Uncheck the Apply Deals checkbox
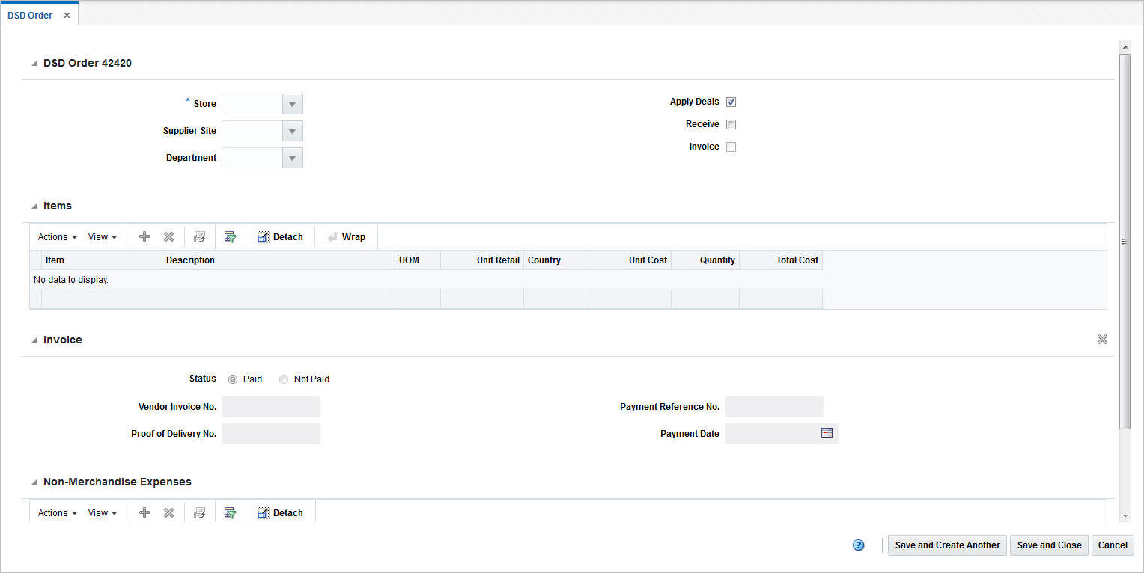 731,102
